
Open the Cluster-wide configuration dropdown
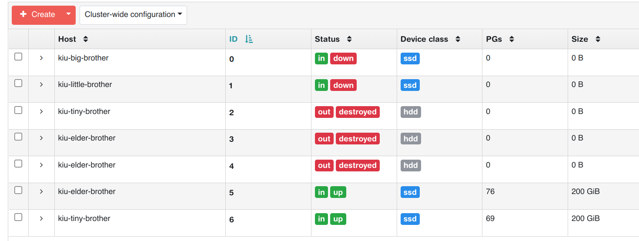(x=133, y=14)
